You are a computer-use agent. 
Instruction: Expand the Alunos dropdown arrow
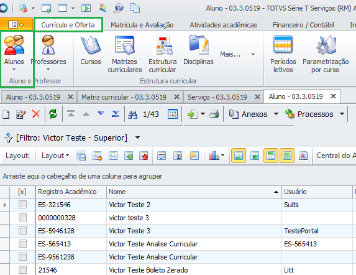pos(14,69)
